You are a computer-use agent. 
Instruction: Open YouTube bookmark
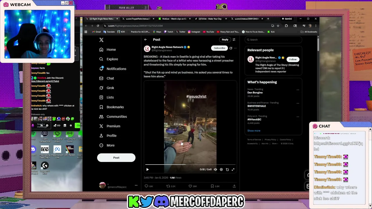click(x=208, y=32)
